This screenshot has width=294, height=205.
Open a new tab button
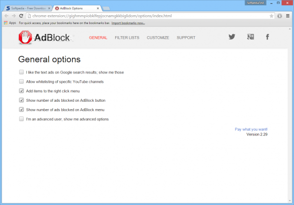tap(106, 8)
